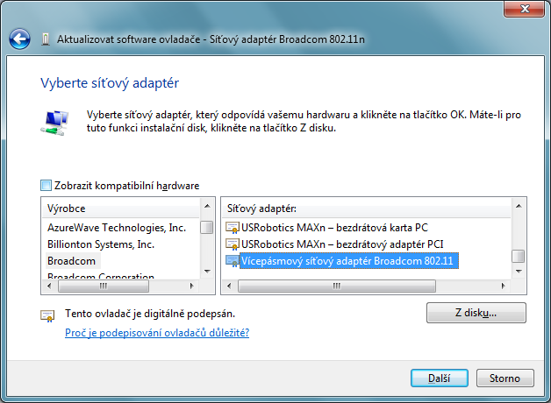
Task: Open the Z disku... dialog
Action: [x=476, y=313]
